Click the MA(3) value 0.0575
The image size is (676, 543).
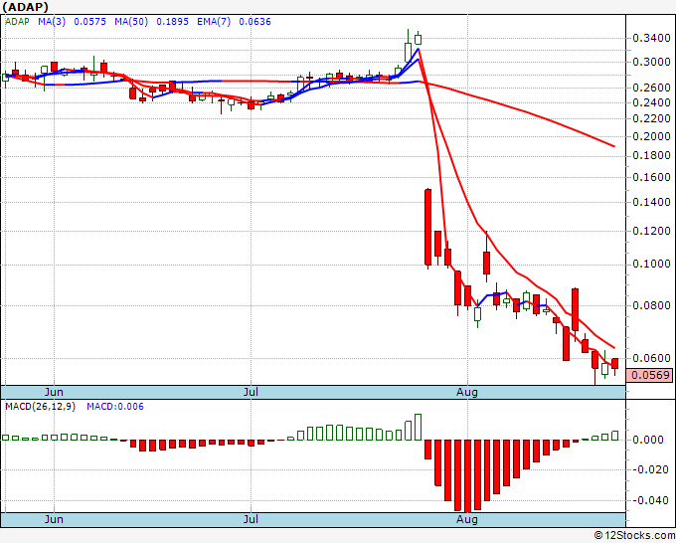(89, 21)
